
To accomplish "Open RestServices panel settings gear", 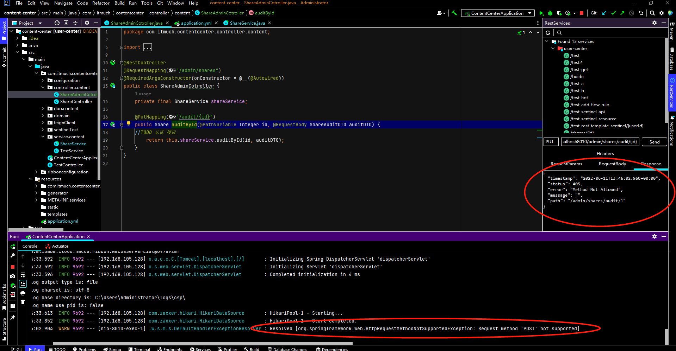I will pyautogui.click(x=655, y=23).
